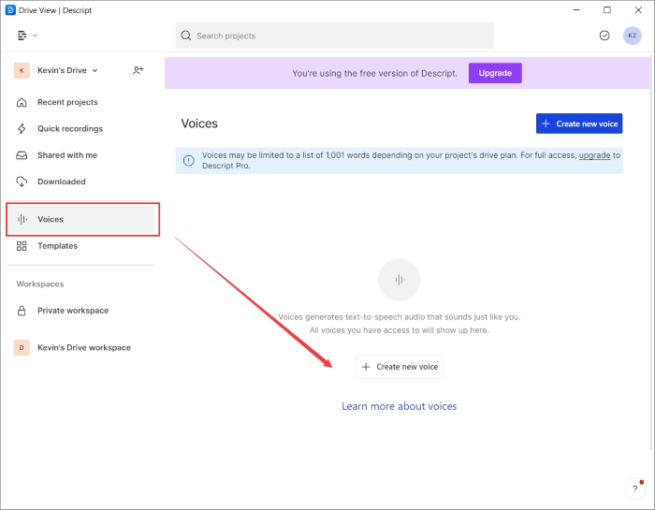This screenshot has height=510, width=655.
Task: Click the magnifier search icon
Action: [x=186, y=36]
